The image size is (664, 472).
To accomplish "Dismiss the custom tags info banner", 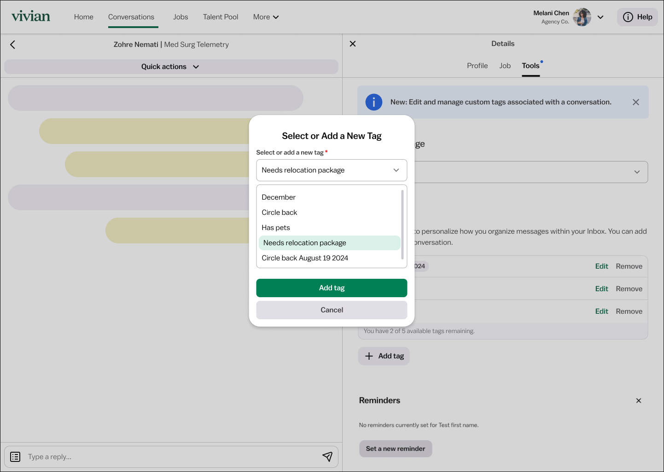I will (x=636, y=102).
